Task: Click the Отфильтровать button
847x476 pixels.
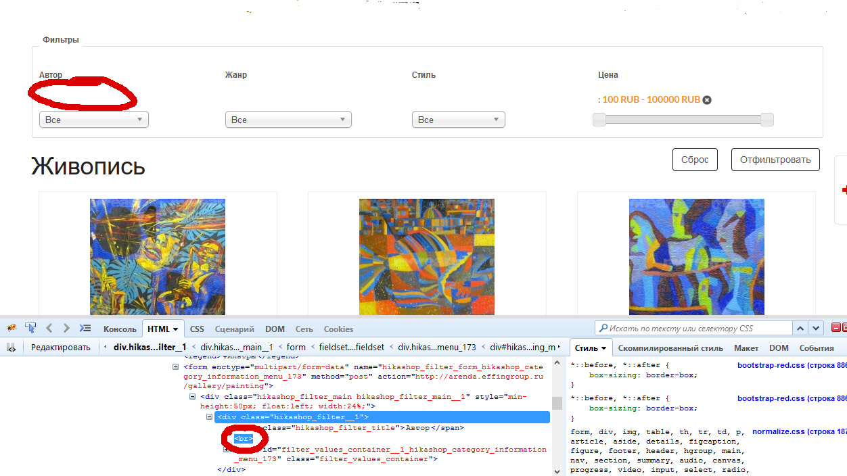Action: tap(775, 160)
